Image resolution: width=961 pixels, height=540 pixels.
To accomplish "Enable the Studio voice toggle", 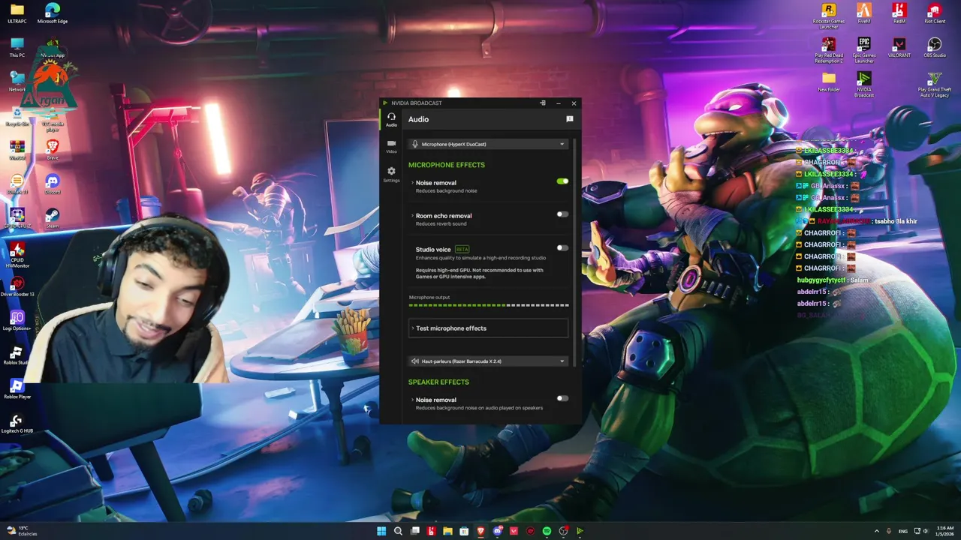I will tap(562, 247).
